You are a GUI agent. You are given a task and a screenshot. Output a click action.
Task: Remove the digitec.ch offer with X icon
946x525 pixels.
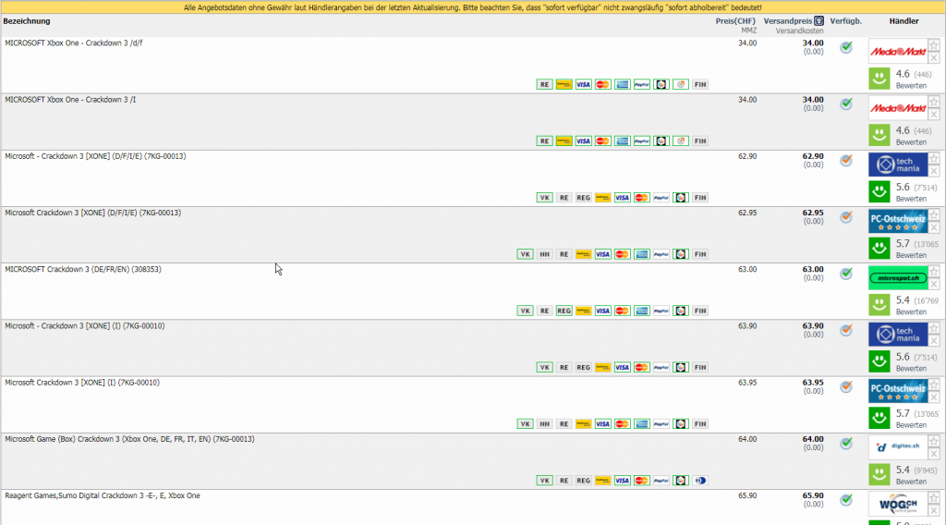tap(934, 454)
